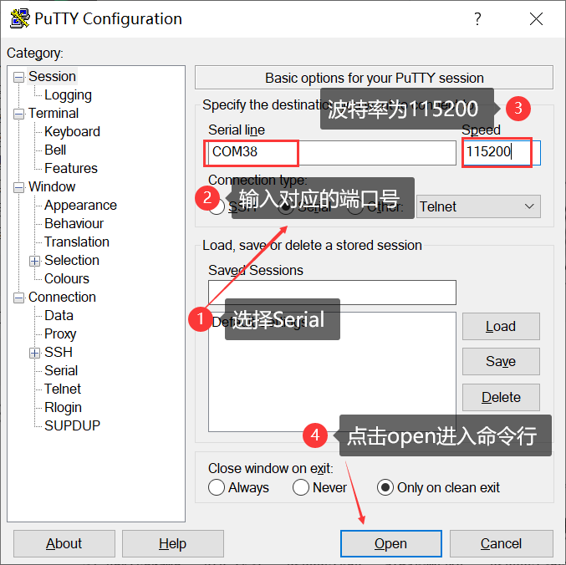Open the SUPDUP settings
This screenshot has width=566, height=565.
[72, 426]
